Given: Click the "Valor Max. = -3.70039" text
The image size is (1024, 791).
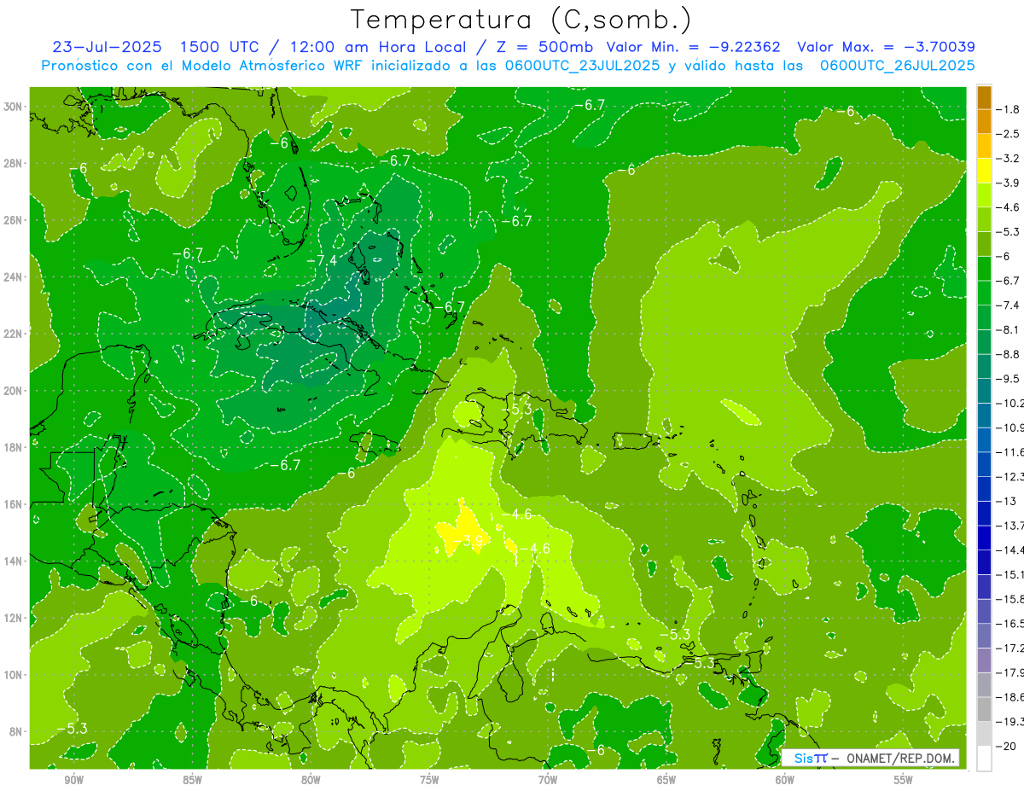Looking at the screenshot, I should (x=886, y=48).
